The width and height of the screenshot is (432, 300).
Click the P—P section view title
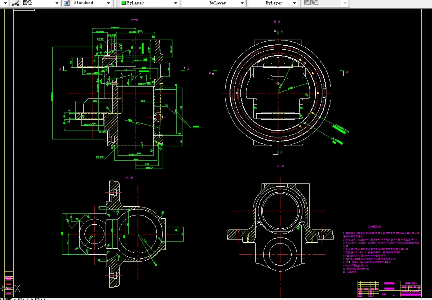tap(129, 178)
